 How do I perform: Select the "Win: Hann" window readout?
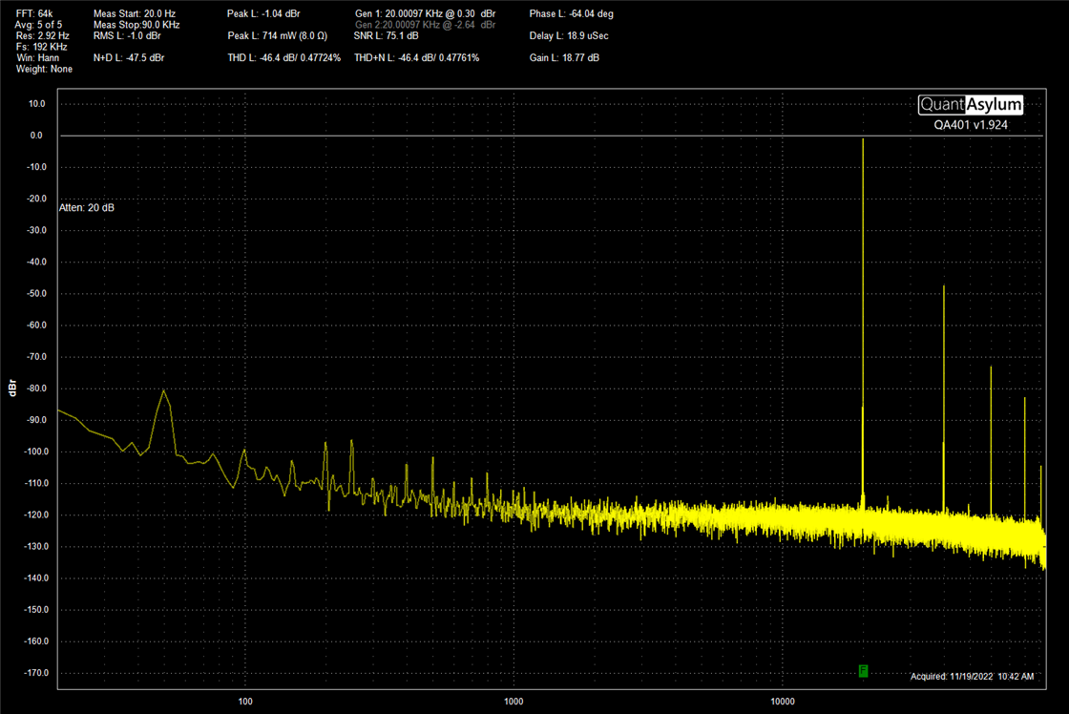pos(37,58)
